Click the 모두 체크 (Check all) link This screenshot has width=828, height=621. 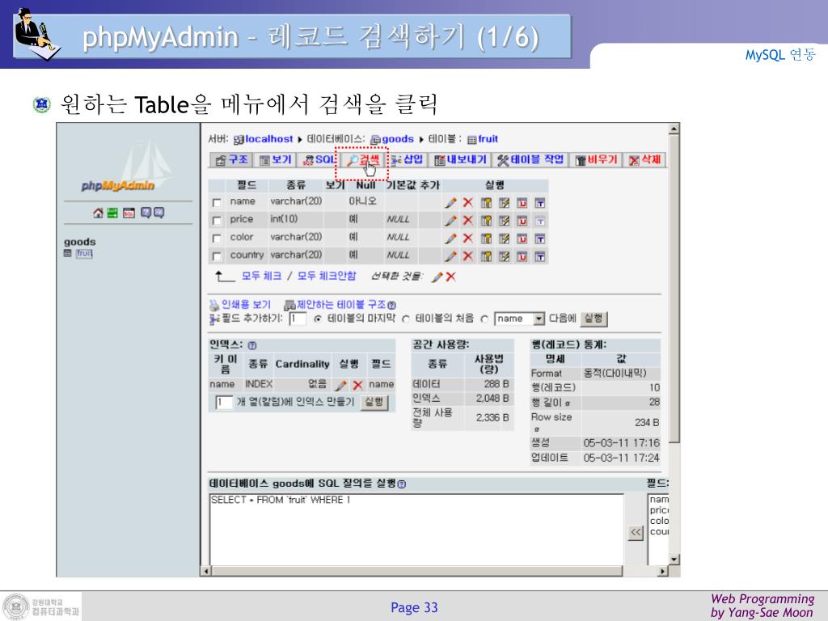click(x=261, y=277)
